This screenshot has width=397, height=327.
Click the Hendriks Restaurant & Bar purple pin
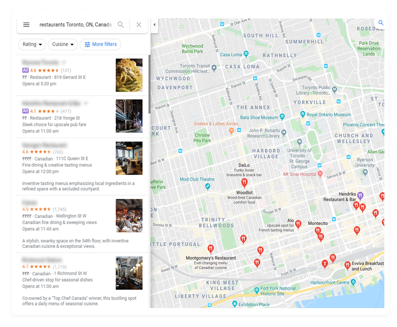[360, 195]
